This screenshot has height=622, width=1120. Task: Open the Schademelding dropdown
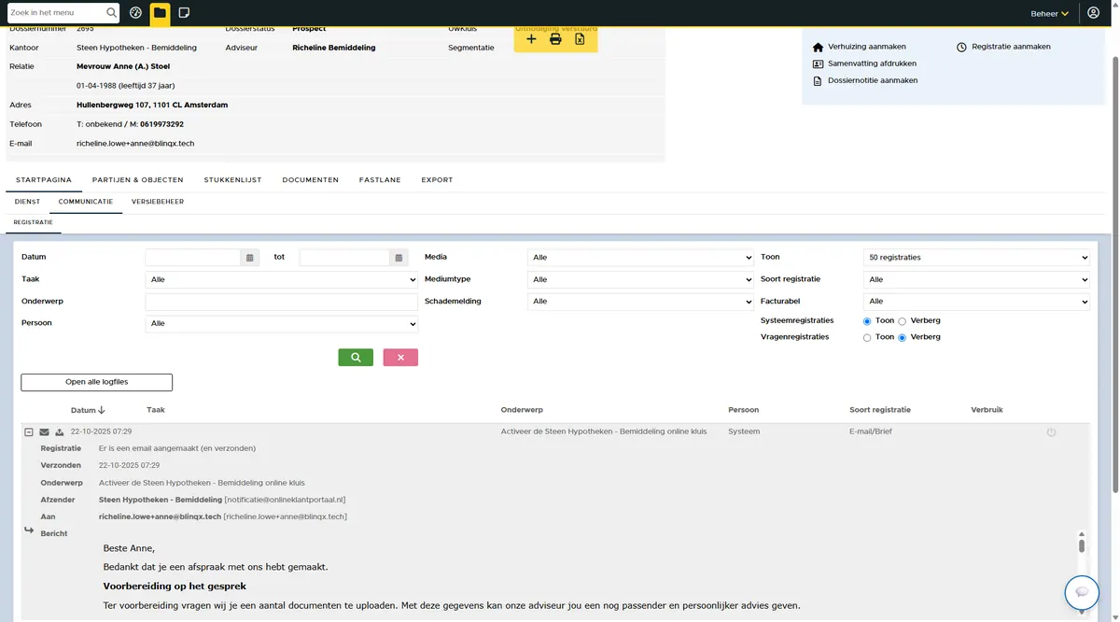point(640,302)
